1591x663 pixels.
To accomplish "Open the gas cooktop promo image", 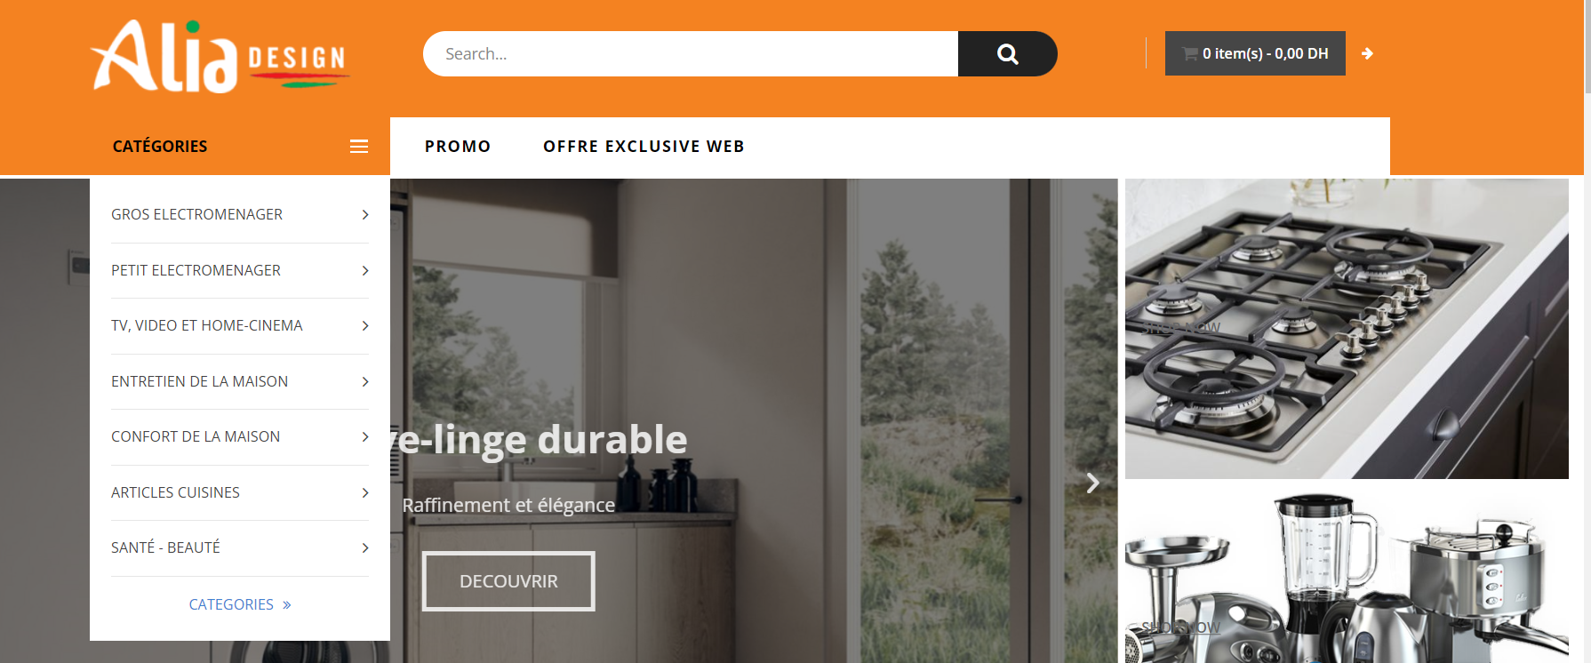I will pyautogui.click(x=1347, y=329).
